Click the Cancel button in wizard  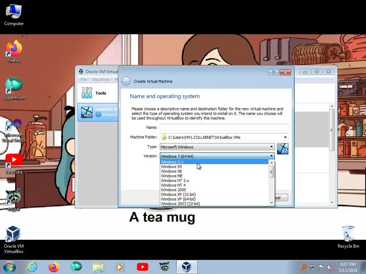[281, 198]
